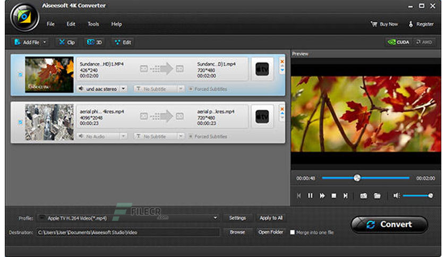Move the Sundance file down in list
This screenshot has width=444, height=257.
(x=282, y=70)
